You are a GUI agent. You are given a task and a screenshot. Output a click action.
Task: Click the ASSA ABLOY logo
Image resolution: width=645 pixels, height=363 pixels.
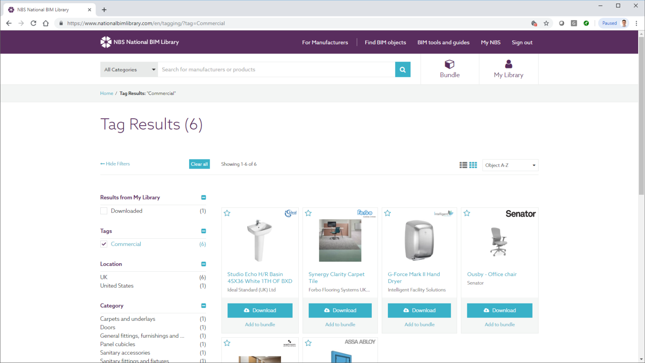pos(360,342)
